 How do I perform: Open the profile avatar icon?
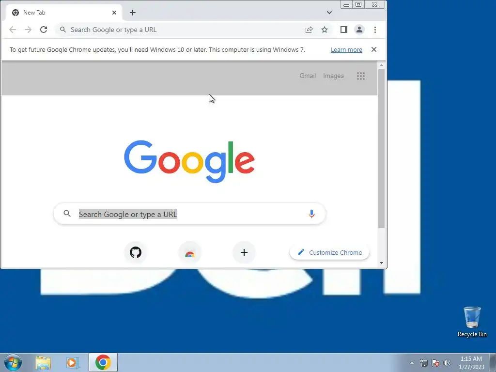pyautogui.click(x=359, y=30)
